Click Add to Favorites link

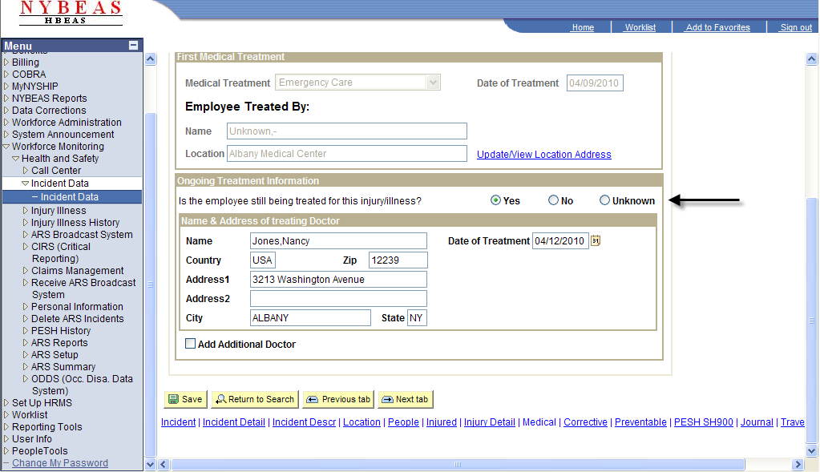point(717,27)
